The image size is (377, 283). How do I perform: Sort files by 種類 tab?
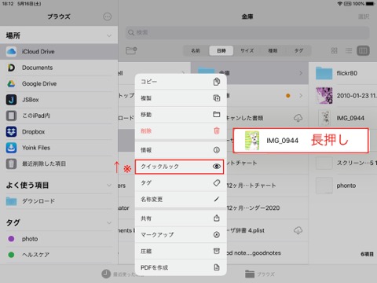[273, 50]
